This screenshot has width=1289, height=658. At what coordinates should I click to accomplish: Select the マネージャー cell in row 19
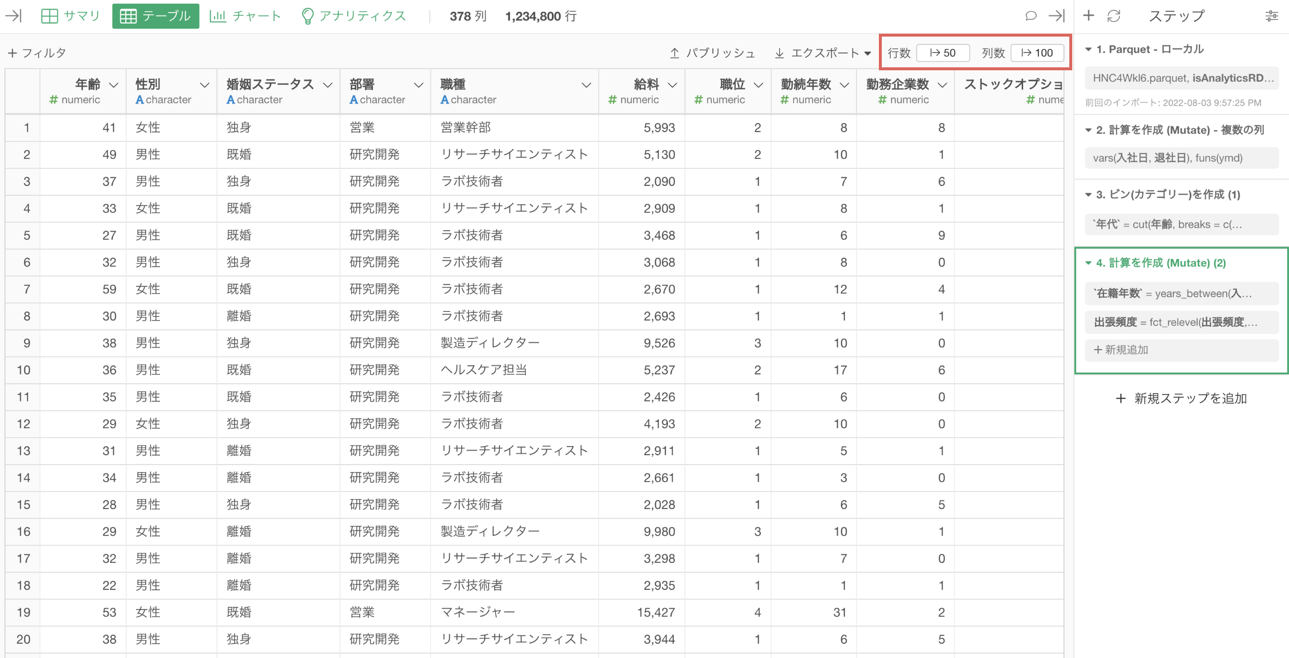click(515, 613)
